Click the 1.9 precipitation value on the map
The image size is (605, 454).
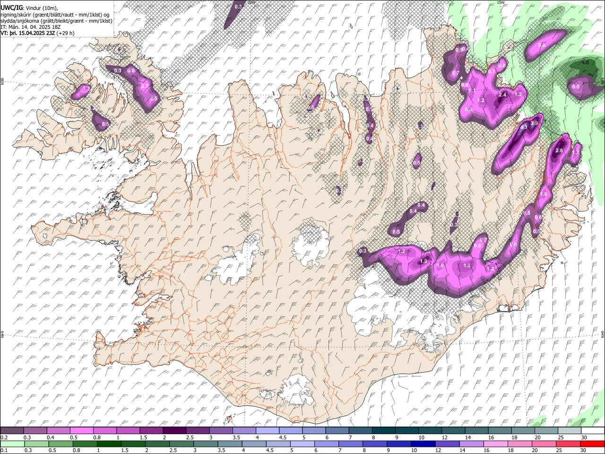click(x=424, y=262)
